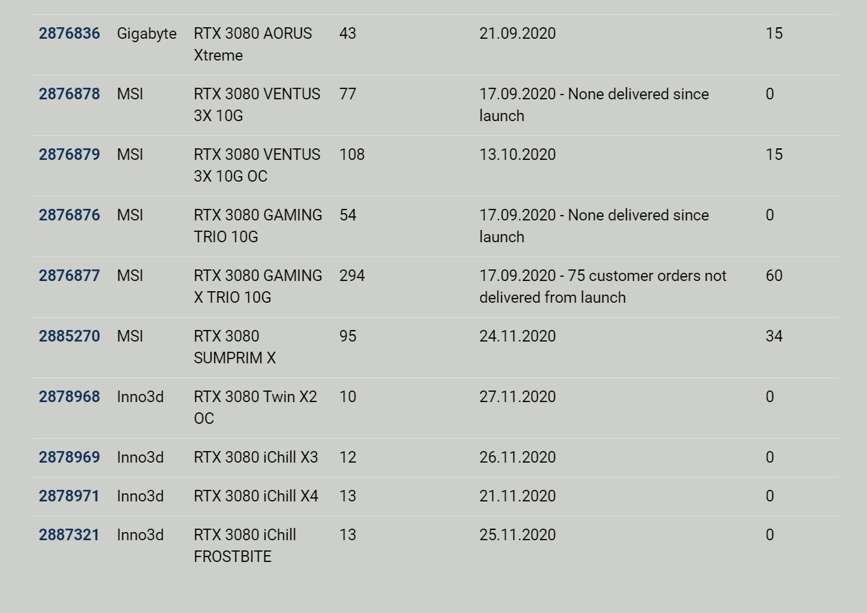Select RTX 3080 AORUS Xtreme product name

click(x=253, y=44)
